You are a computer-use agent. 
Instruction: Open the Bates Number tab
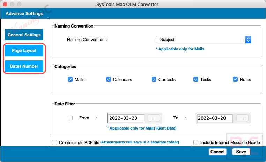point(24,66)
